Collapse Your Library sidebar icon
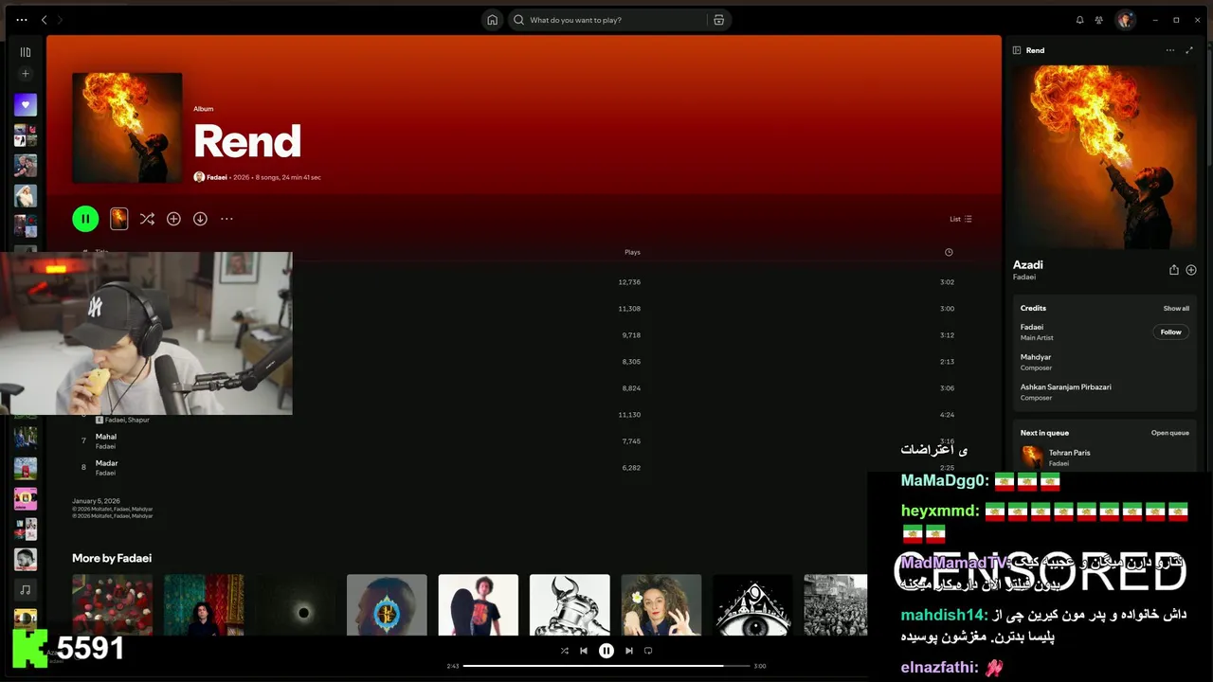1213x682 pixels. tap(26, 52)
